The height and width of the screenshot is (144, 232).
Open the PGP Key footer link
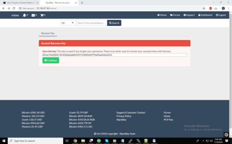click(x=168, y=120)
